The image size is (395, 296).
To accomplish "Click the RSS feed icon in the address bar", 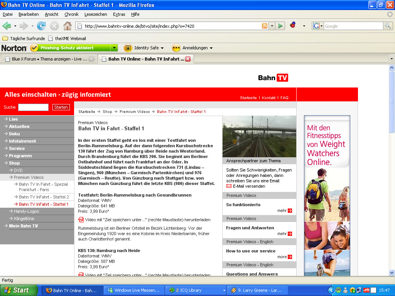I will (265, 26).
